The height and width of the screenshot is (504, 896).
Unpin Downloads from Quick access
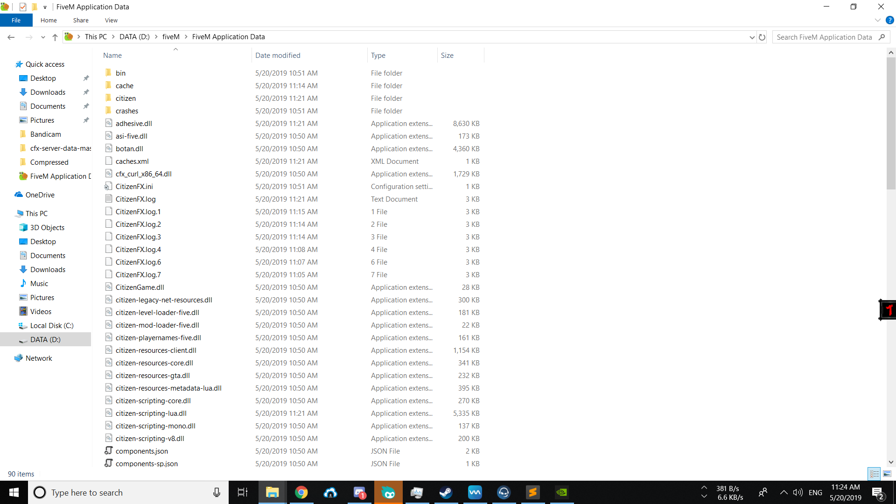click(86, 92)
